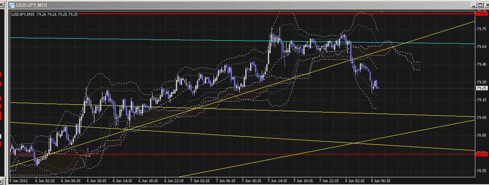
Task: Maximize the USDJPY,M15 chart window
Action: (x=479, y=5)
